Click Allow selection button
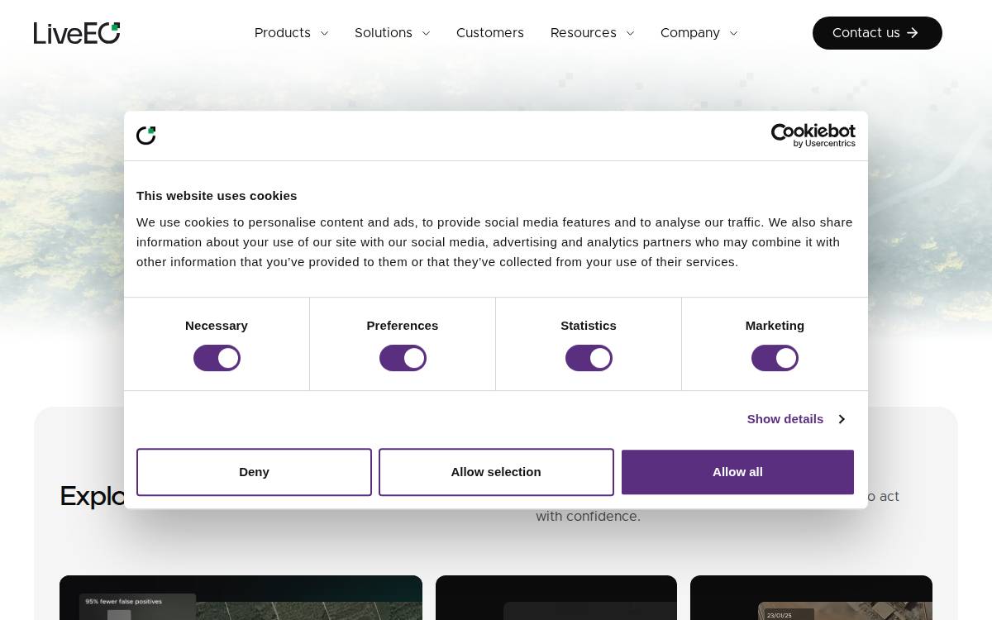992x620 pixels. 496,472
